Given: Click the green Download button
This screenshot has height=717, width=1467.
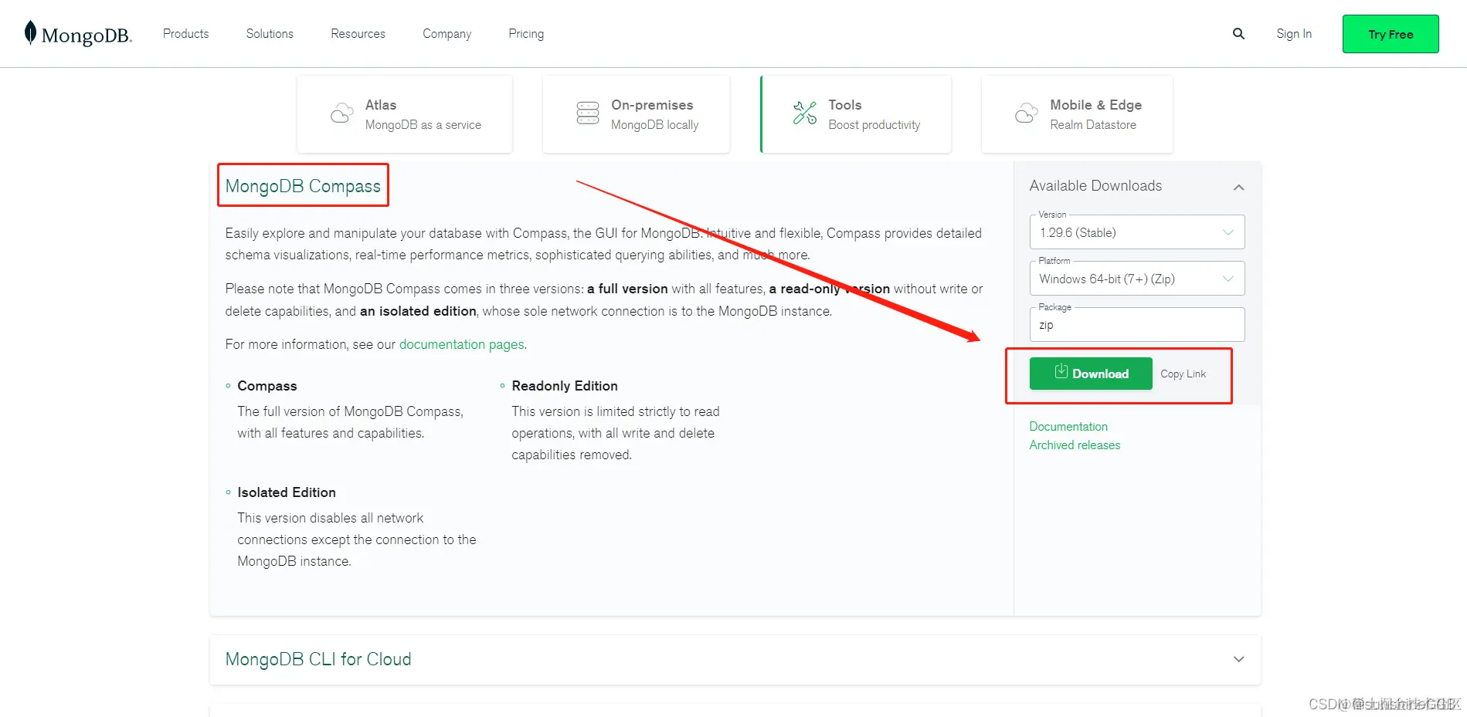Looking at the screenshot, I should click(1091, 374).
